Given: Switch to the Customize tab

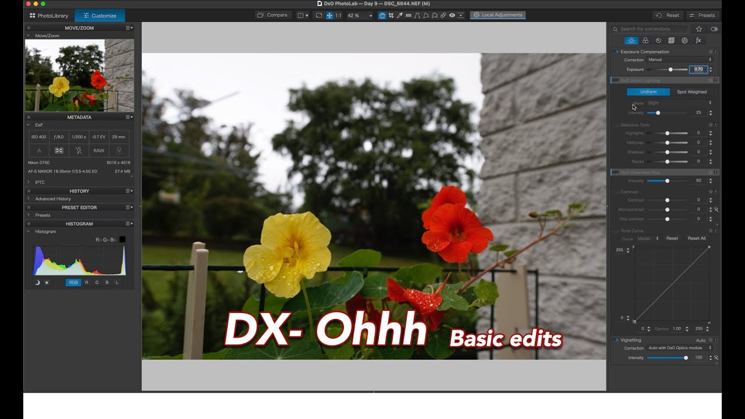Looking at the screenshot, I should coord(100,16).
